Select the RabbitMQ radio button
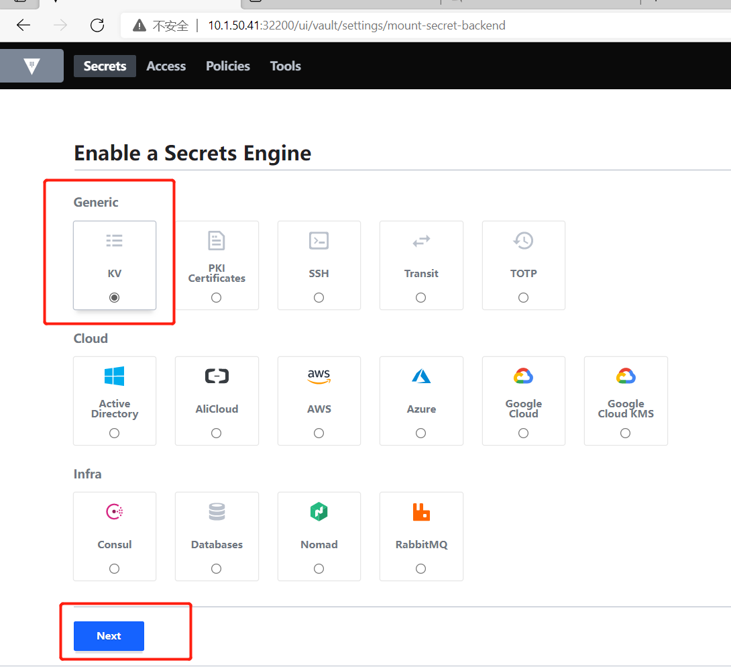The width and height of the screenshot is (731, 669). coord(421,569)
